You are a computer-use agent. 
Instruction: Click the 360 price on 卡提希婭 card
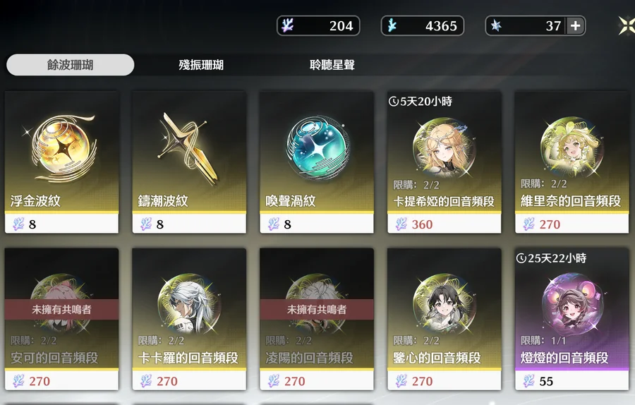[422, 224]
